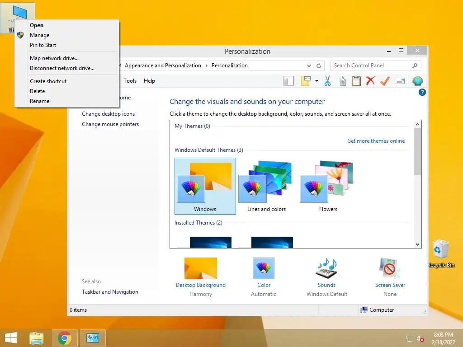Click the orange checkmark Properties icon

385,80
